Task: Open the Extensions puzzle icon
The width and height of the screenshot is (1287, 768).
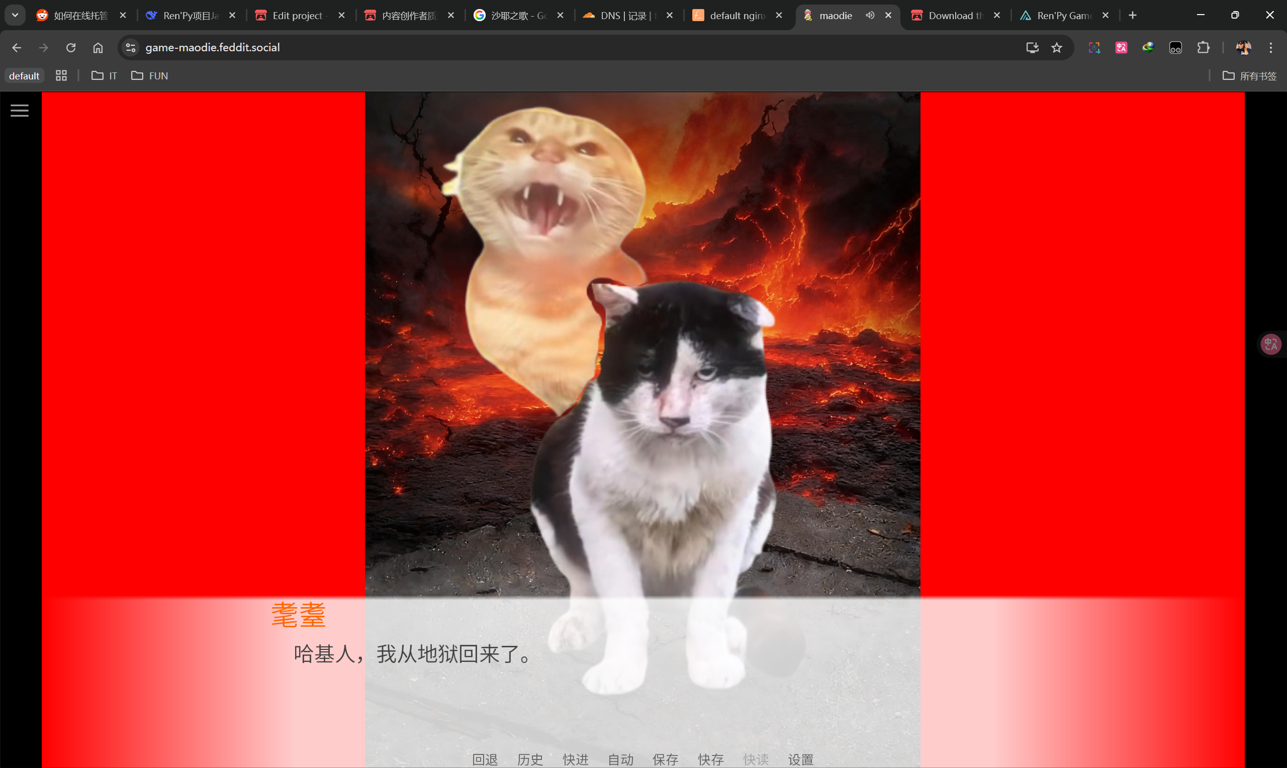Action: point(1203,48)
